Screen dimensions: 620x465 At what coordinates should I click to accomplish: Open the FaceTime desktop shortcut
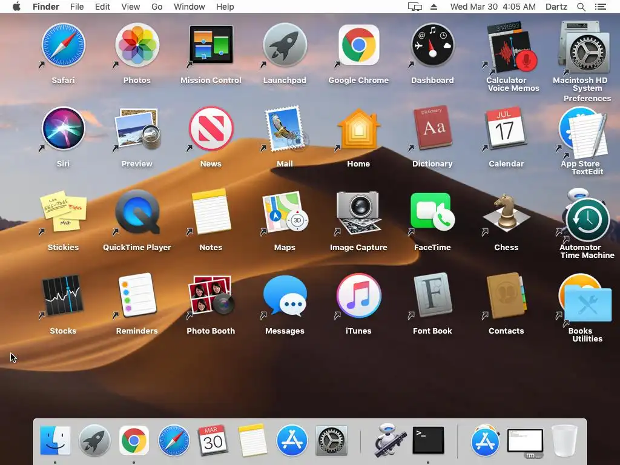click(432, 212)
